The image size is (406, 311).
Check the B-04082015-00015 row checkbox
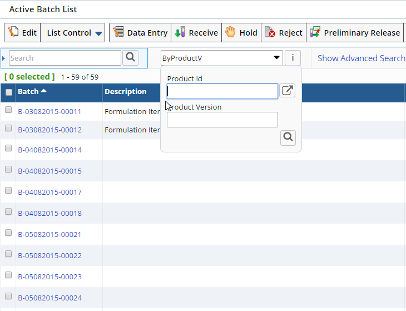click(x=8, y=169)
